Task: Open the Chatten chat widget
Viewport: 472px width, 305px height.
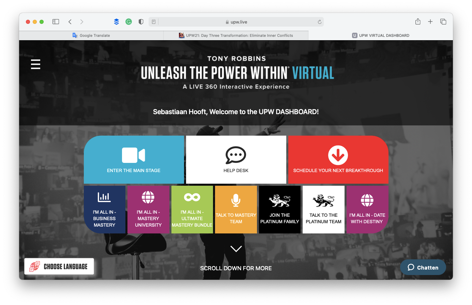Action: tap(423, 268)
